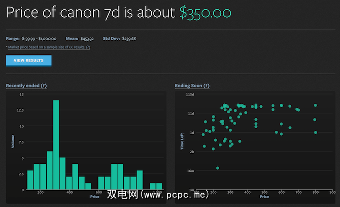Click the tallest histogram bar near 300
340x207 pixels.
click(56, 144)
